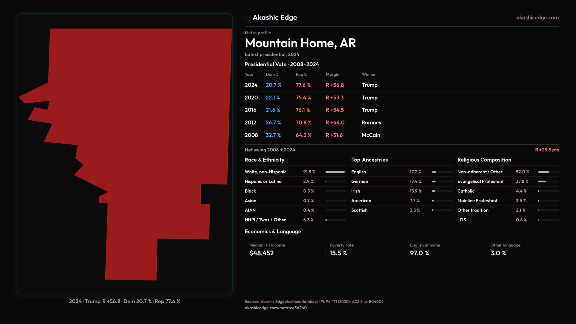The image size is (576, 324).
Task: Click the Akashic Edge diamond logo icon
Action: point(247,18)
